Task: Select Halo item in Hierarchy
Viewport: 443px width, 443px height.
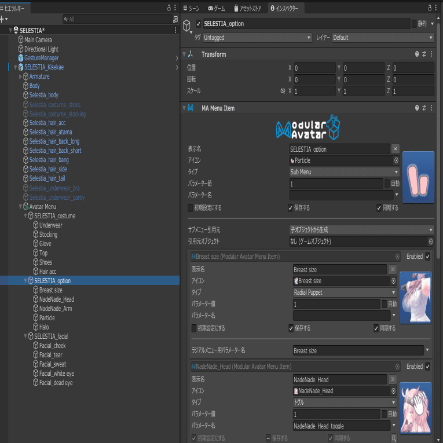Action: click(44, 327)
